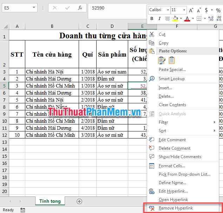Click Increase Decimal icon
Viewport: 223px width, 213px height.
[211, 19]
